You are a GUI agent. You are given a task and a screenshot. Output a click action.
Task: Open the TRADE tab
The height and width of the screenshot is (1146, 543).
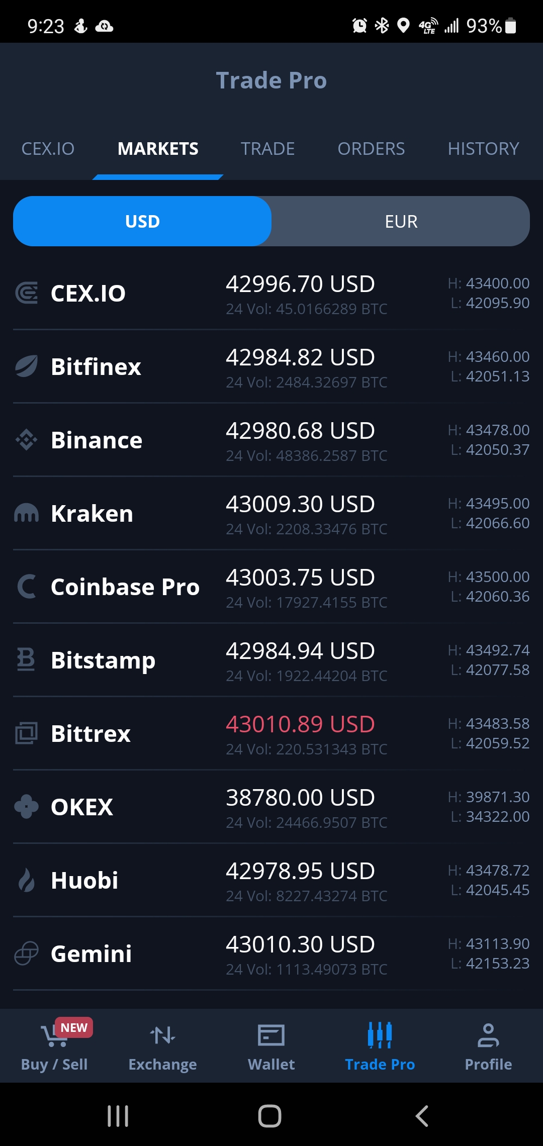point(267,149)
